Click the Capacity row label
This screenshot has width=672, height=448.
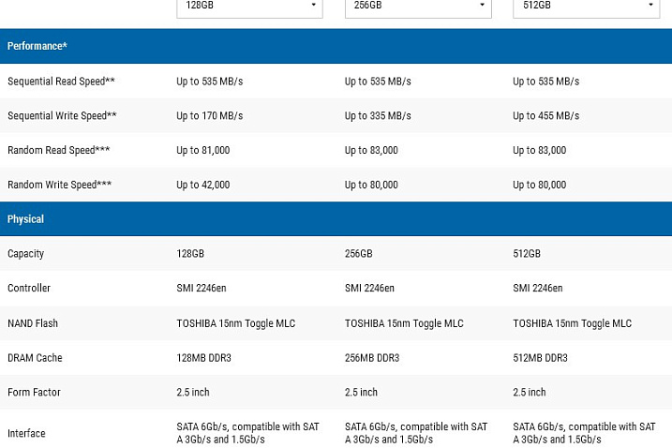[x=25, y=254]
